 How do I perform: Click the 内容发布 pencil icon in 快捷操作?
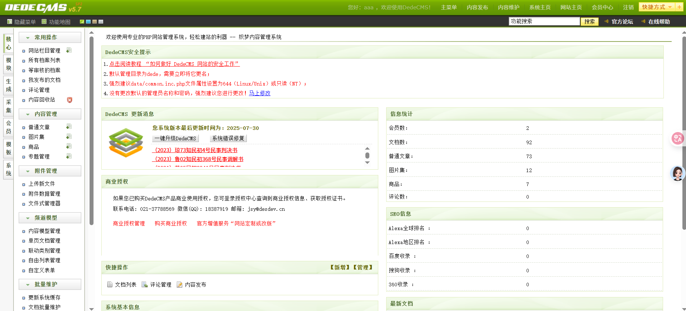pos(179,285)
